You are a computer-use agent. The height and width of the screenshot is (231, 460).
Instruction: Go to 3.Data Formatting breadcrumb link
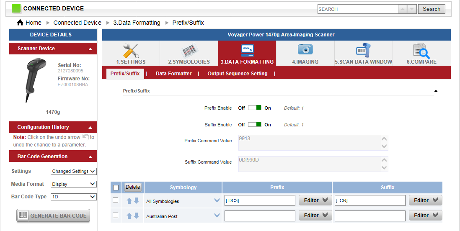(137, 23)
